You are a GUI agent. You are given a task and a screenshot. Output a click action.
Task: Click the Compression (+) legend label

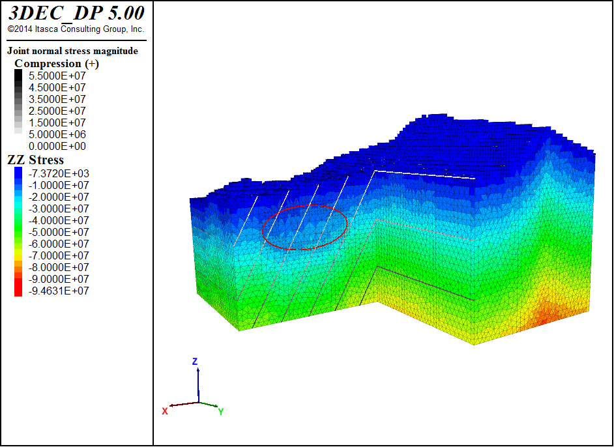57,63
